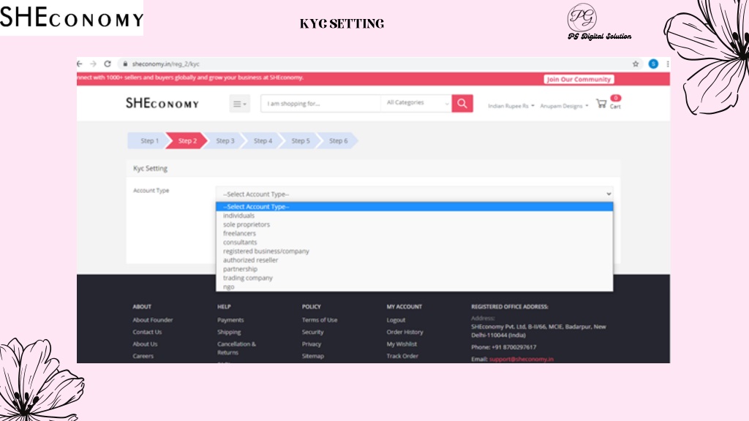Open the Contact Us footer link
Viewport: 749px width, 421px height.
(147, 333)
